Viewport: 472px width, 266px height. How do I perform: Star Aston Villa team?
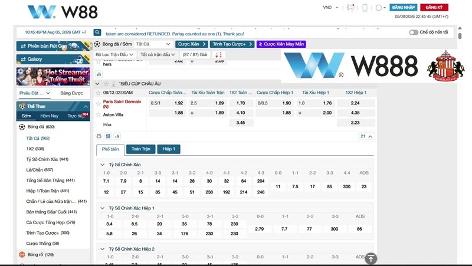98,114
